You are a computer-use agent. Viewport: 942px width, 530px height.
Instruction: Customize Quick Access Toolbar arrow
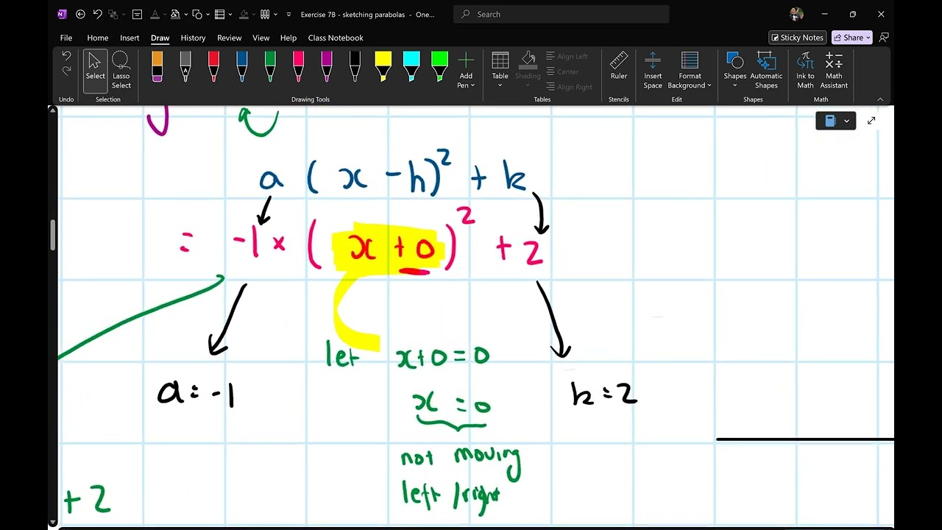(x=288, y=14)
